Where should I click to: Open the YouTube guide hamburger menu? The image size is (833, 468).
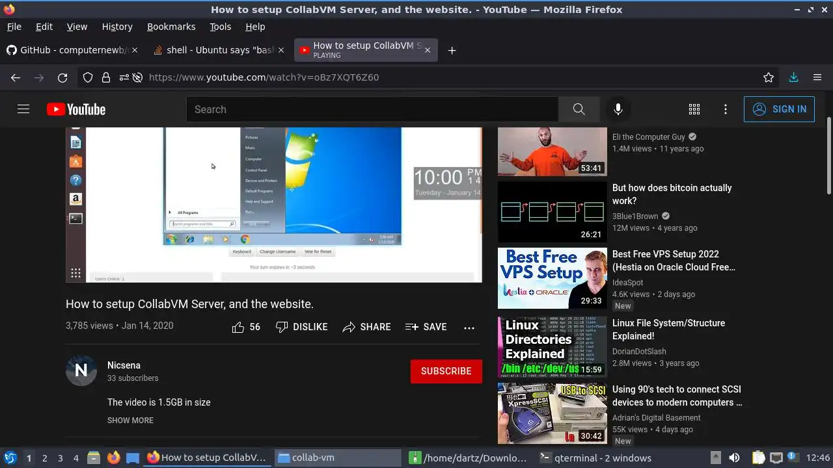tap(23, 109)
